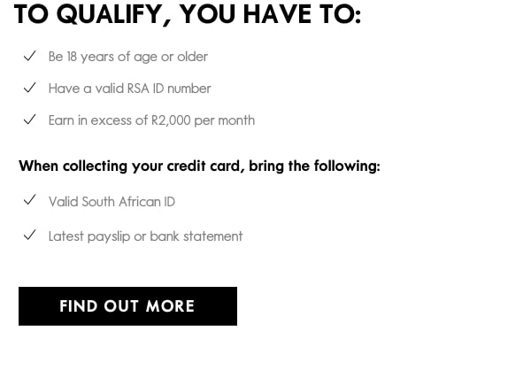Open the FIND OUT MORE button

[127, 306]
